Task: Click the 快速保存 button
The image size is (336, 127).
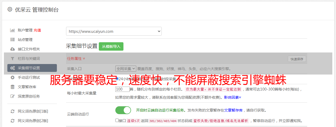Action: (297, 59)
